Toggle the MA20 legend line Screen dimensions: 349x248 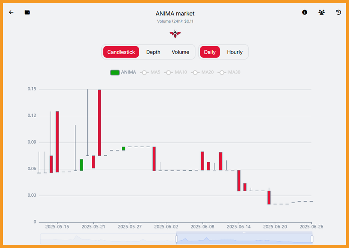[x=202, y=72]
